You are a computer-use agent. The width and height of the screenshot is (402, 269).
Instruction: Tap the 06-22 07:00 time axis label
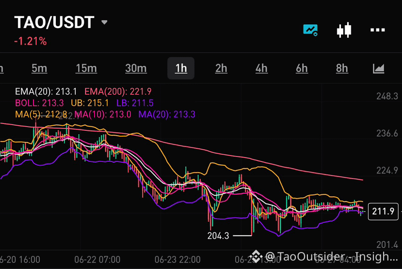pyautogui.click(x=97, y=260)
